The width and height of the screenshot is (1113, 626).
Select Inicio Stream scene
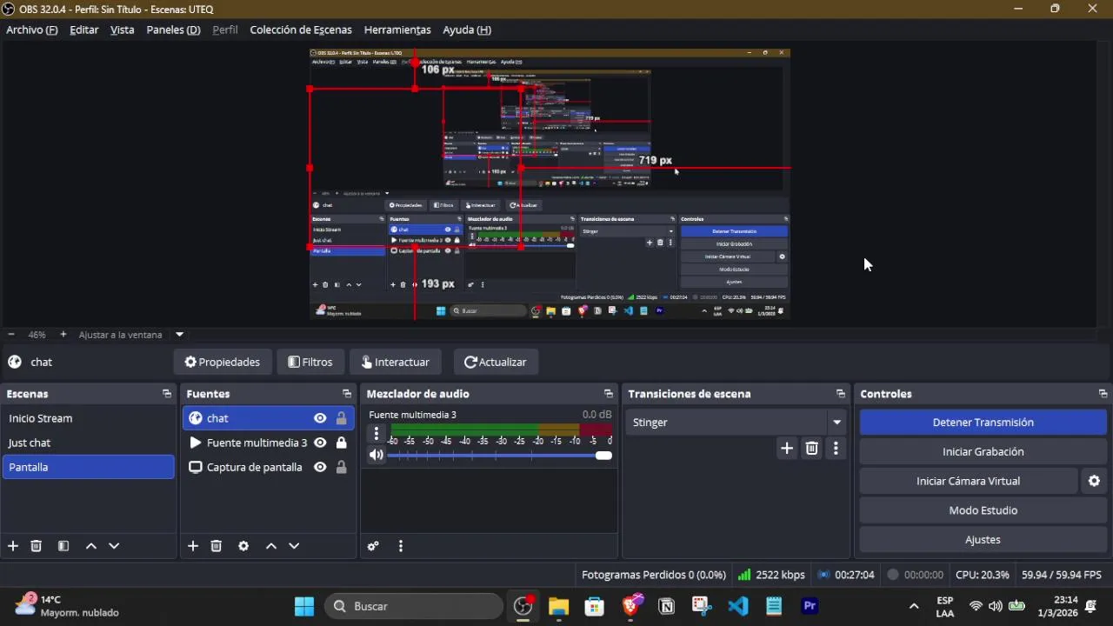pyautogui.click(x=88, y=418)
